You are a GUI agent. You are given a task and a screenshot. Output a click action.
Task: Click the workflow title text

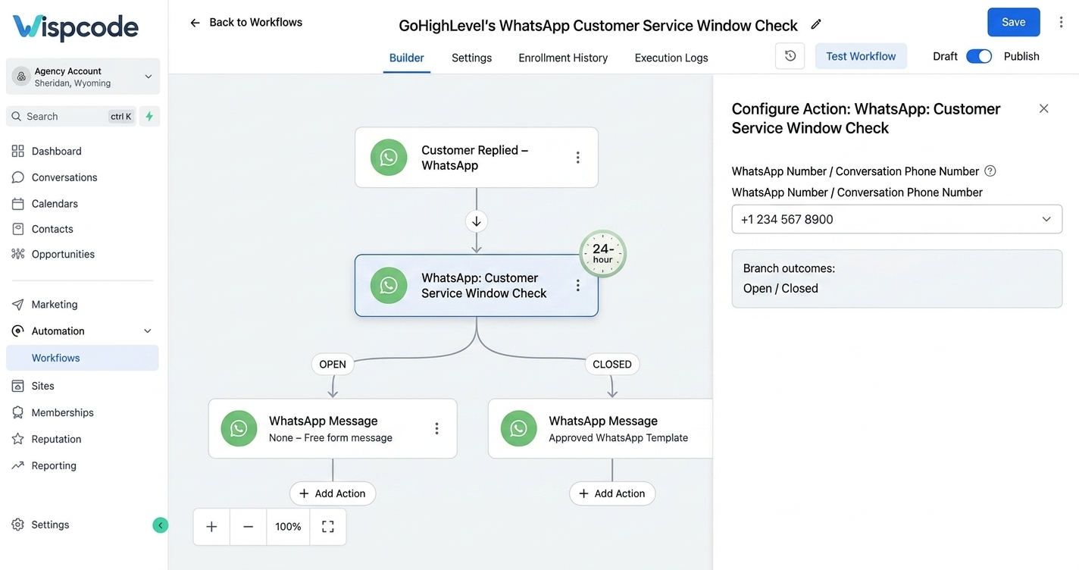pos(598,26)
